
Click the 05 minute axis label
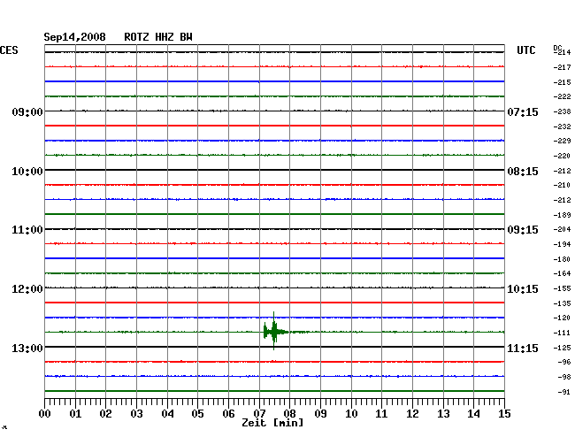pos(197,414)
